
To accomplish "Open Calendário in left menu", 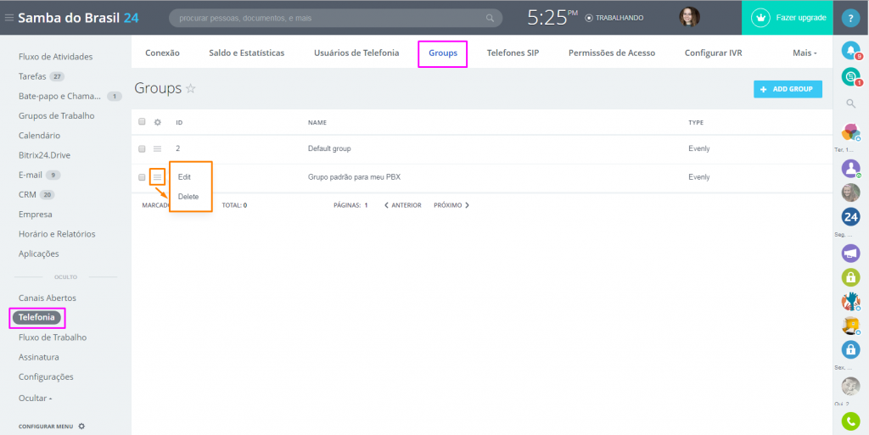I will click(x=39, y=136).
